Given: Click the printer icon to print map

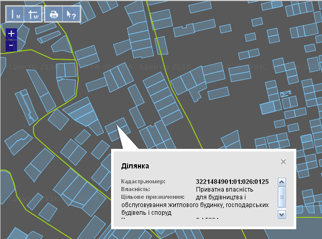Looking at the screenshot, I should coord(53,14).
